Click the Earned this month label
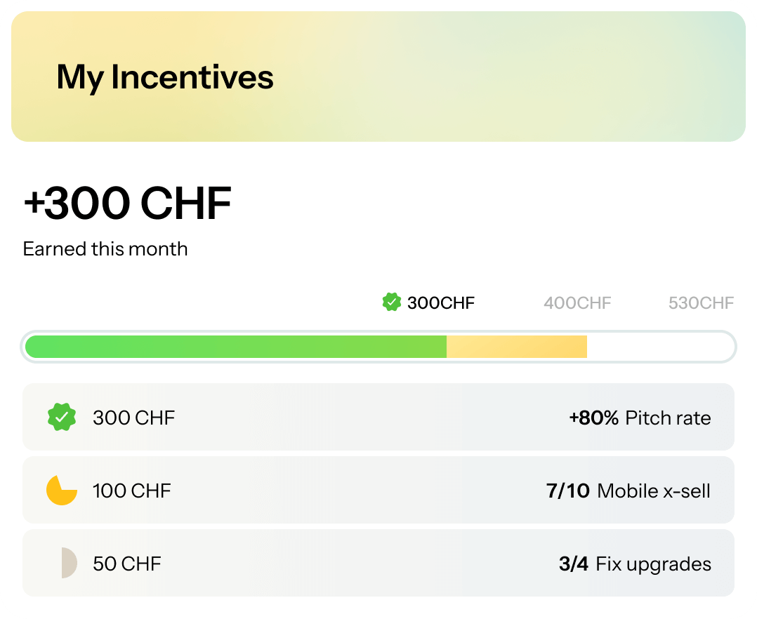Viewport: 757px width, 619px height. pyautogui.click(x=106, y=248)
